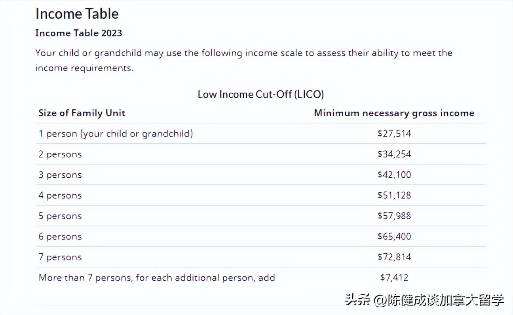Click the $27,514 income value
Screen dimensions: 513x315
(x=394, y=134)
